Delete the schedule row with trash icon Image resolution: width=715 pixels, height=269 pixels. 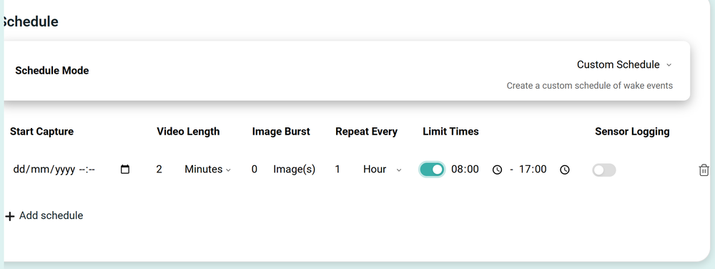pos(704,170)
